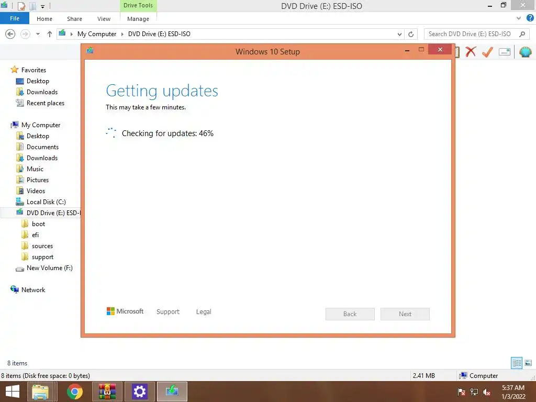Switch to the Home ribbon tab
The height and width of the screenshot is (402, 536).
44,19
